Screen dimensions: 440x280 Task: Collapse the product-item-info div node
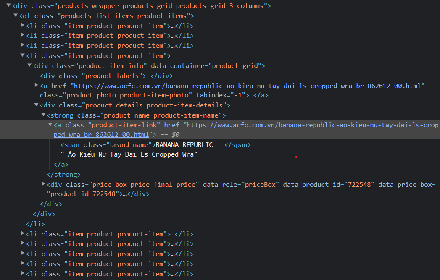point(29,65)
